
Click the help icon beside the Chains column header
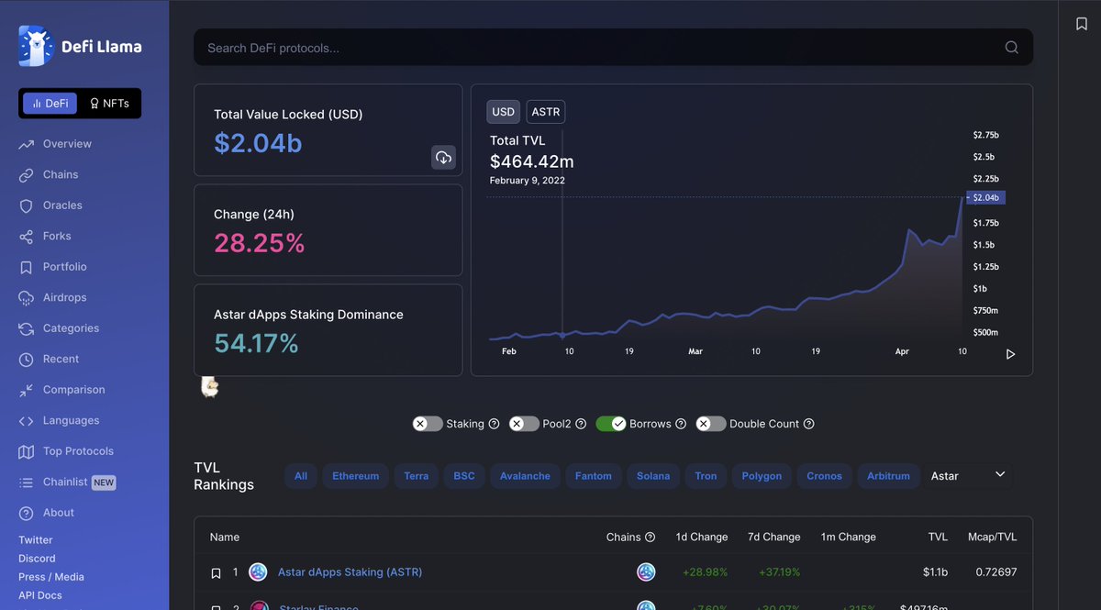(651, 537)
